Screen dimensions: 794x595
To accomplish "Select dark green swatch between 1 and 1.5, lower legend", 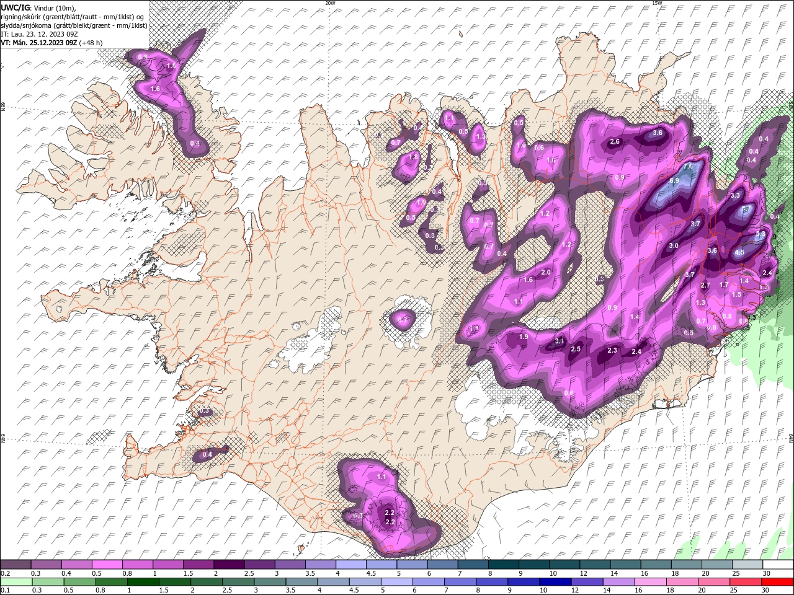I will tap(142, 581).
